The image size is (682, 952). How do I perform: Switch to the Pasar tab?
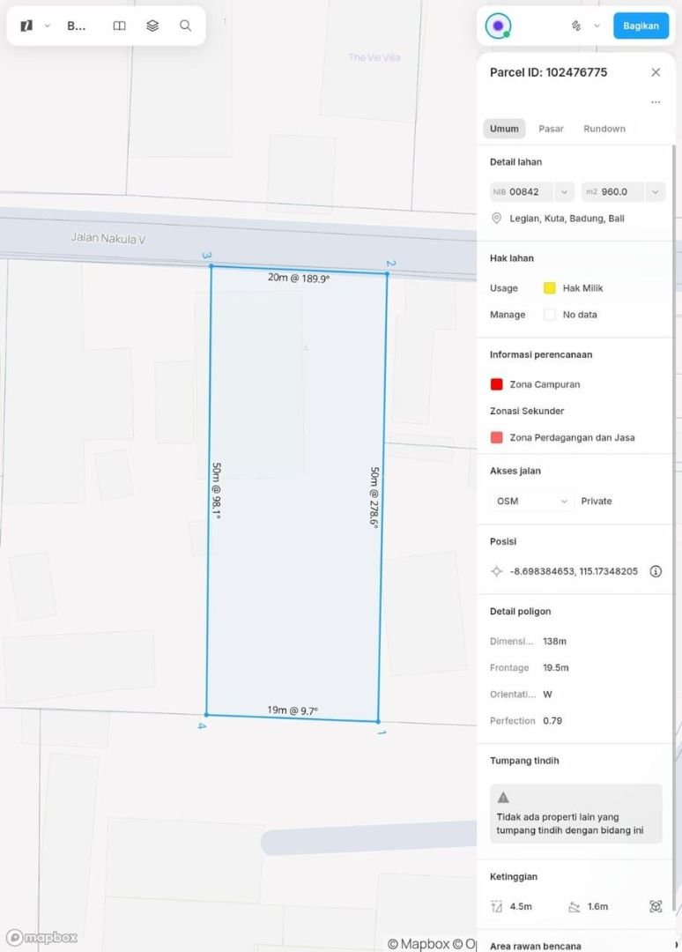coord(551,129)
